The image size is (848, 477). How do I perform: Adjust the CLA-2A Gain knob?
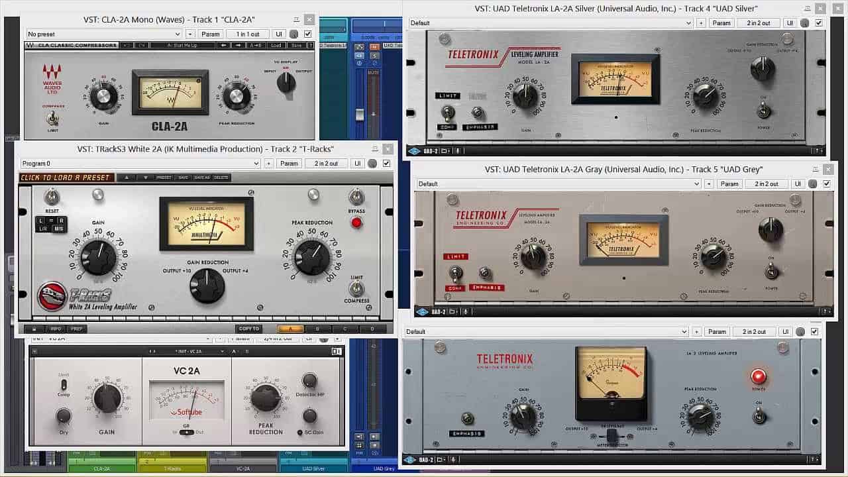pyautogui.click(x=103, y=97)
